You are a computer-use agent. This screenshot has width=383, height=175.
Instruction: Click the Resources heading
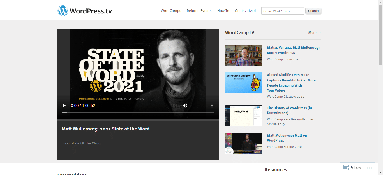276,170
